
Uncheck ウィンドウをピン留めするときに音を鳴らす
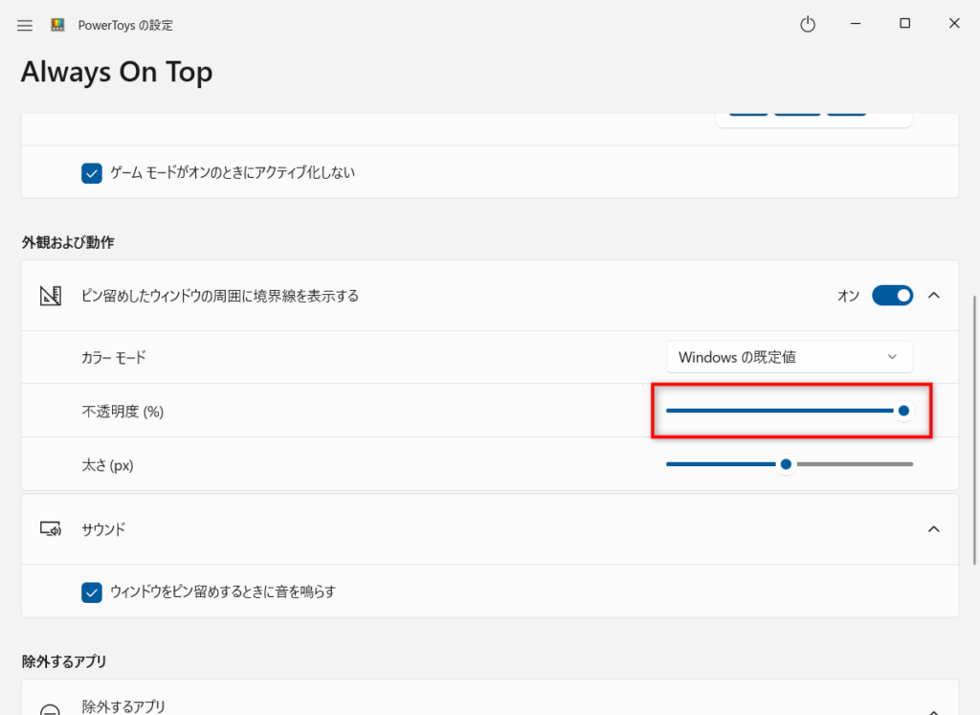coord(92,592)
